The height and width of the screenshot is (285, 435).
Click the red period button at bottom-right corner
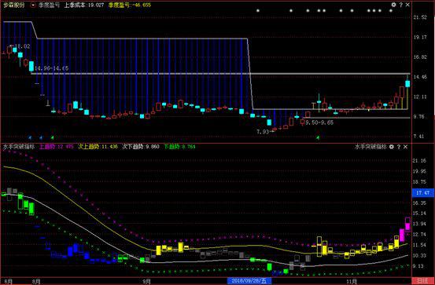click(x=422, y=281)
